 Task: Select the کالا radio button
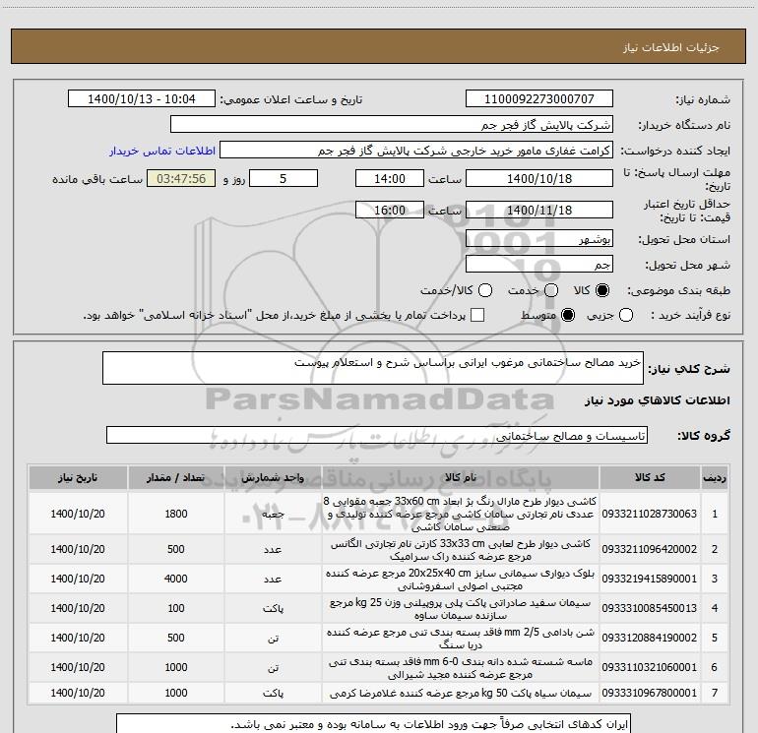[x=602, y=290]
